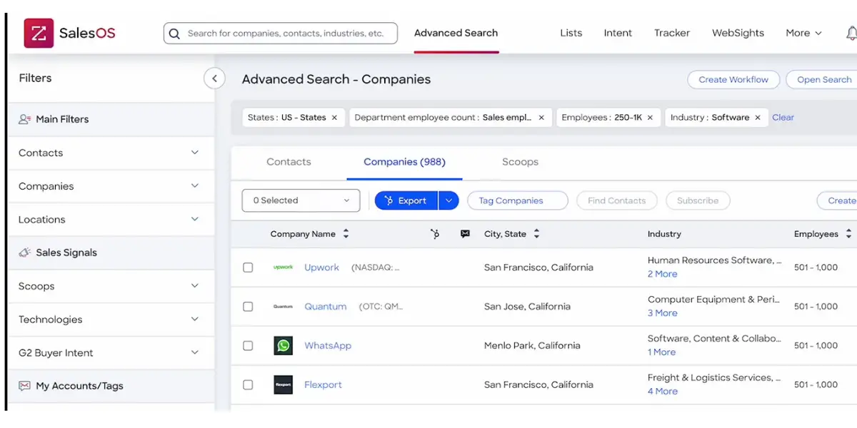This screenshot has width=857, height=428.
Task: Clear all filters with Clear link
Action: [x=783, y=118]
